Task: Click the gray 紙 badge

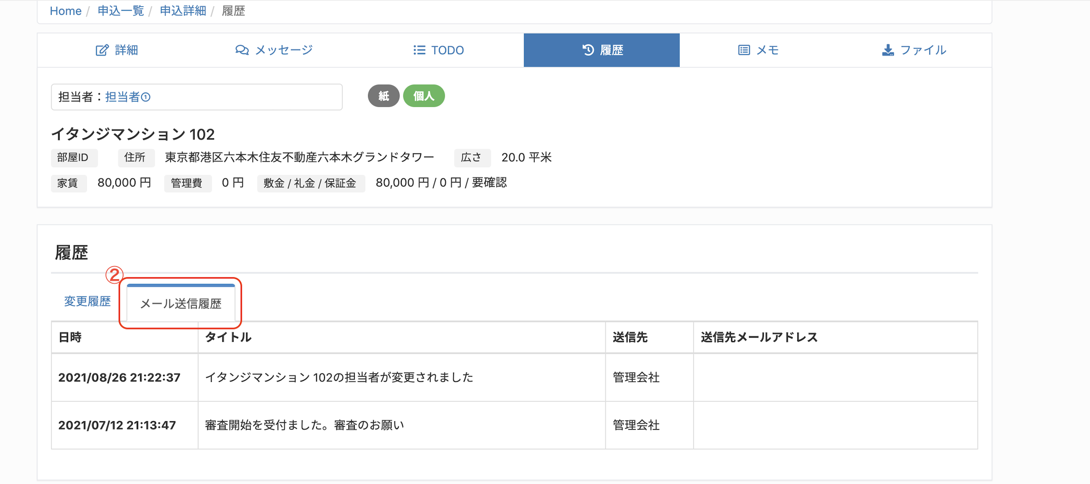Action: [x=383, y=96]
